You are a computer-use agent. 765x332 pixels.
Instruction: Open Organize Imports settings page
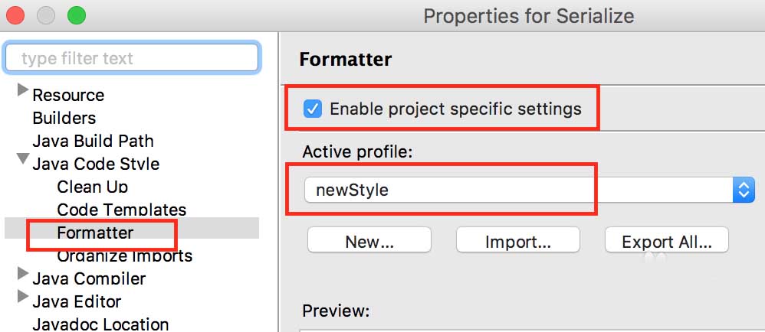coord(124,256)
